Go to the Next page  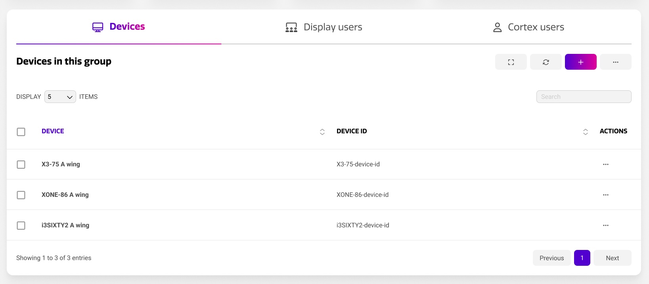coord(612,258)
